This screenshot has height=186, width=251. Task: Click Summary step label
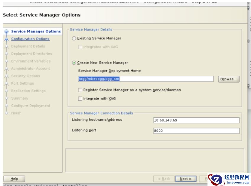pos(20,98)
